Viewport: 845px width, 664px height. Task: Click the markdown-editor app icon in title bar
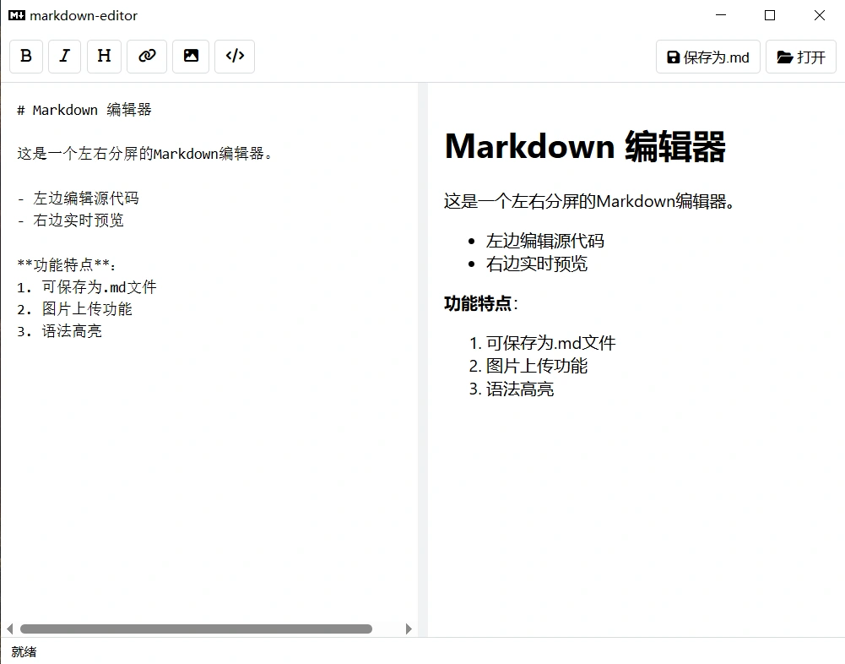[16, 15]
